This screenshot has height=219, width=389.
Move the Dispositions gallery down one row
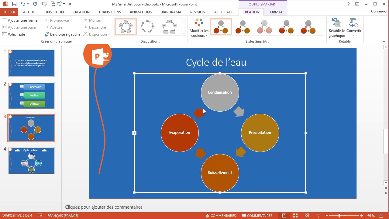(x=183, y=27)
